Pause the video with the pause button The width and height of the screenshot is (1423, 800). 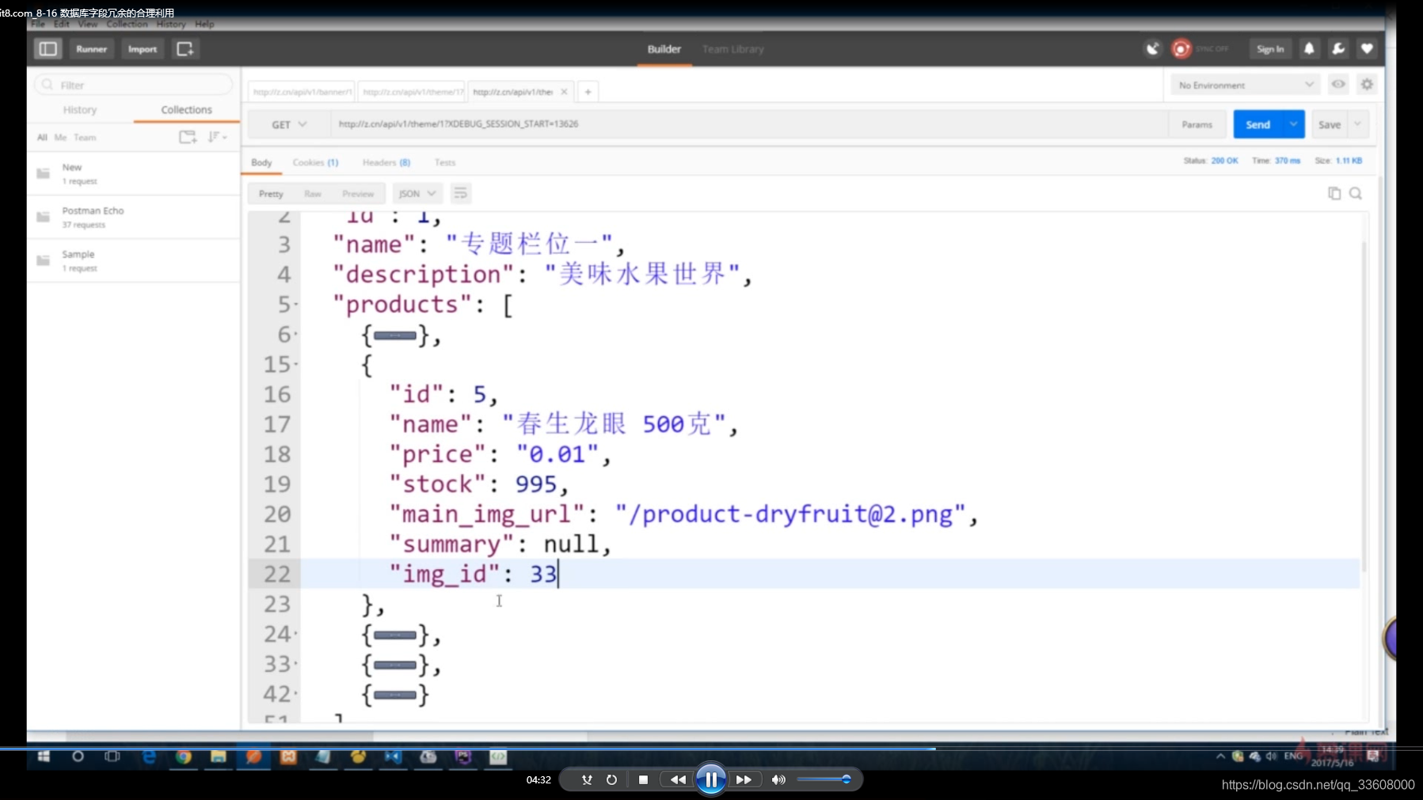(711, 779)
